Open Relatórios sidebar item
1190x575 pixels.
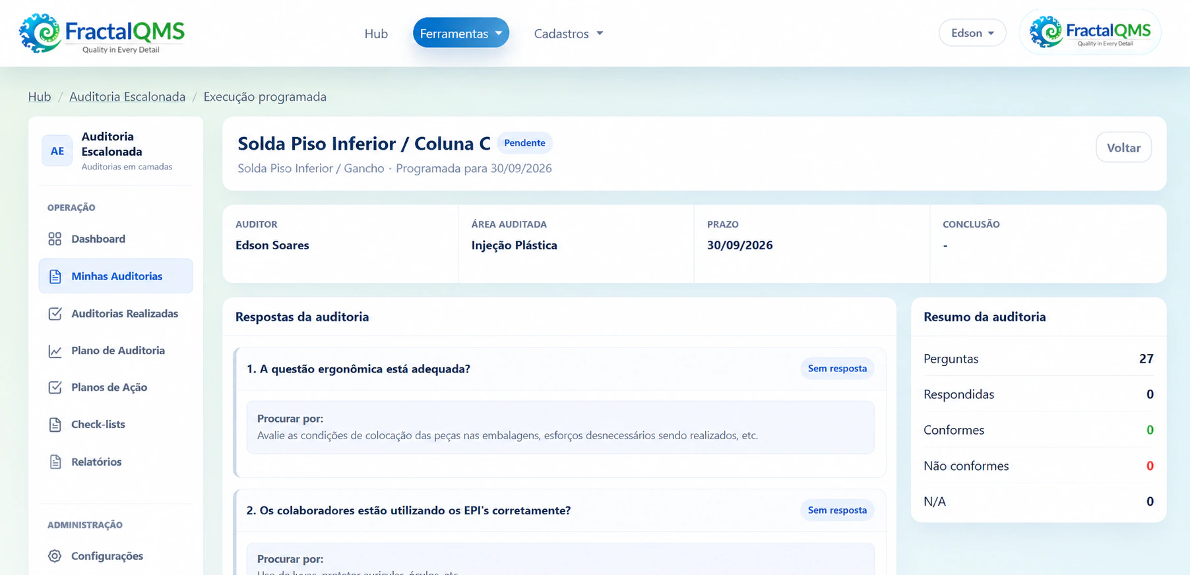[115, 462]
